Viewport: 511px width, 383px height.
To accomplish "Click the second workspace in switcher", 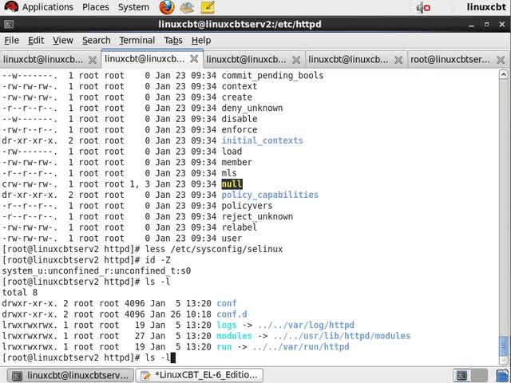I will pos(479,376).
